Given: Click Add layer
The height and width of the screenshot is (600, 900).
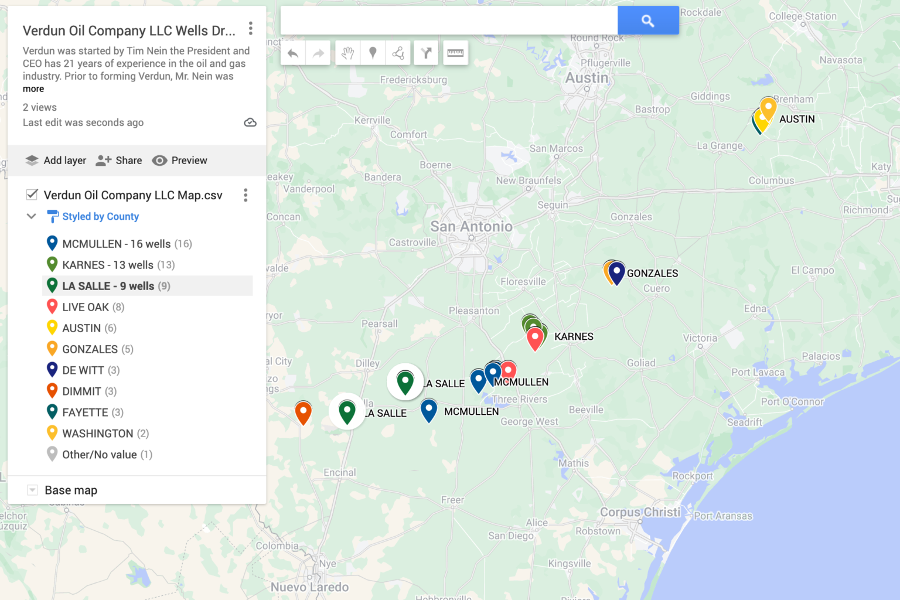Looking at the screenshot, I should point(56,161).
